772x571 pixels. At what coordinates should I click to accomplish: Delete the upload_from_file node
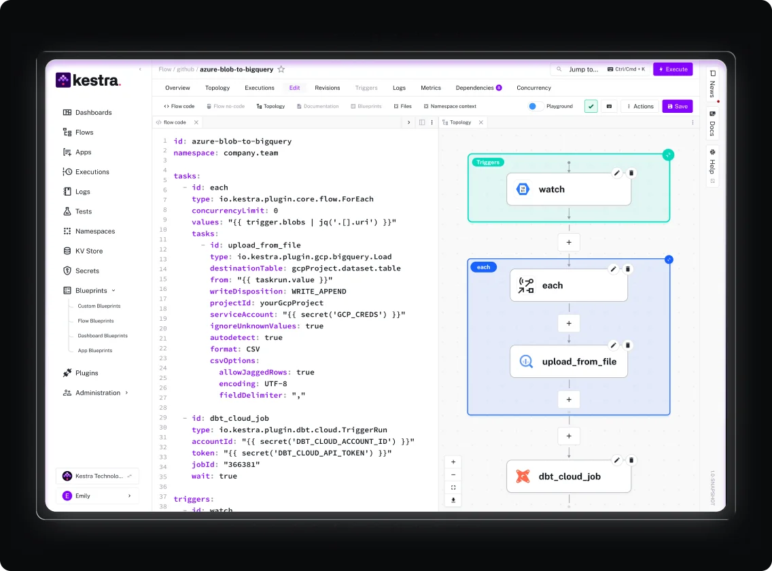click(x=628, y=345)
